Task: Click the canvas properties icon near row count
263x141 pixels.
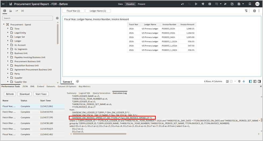Action: (x=227, y=81)
